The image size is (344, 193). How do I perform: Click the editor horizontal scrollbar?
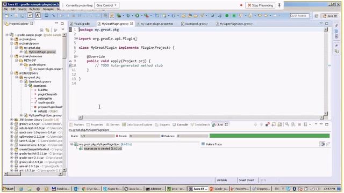(202, 117)
